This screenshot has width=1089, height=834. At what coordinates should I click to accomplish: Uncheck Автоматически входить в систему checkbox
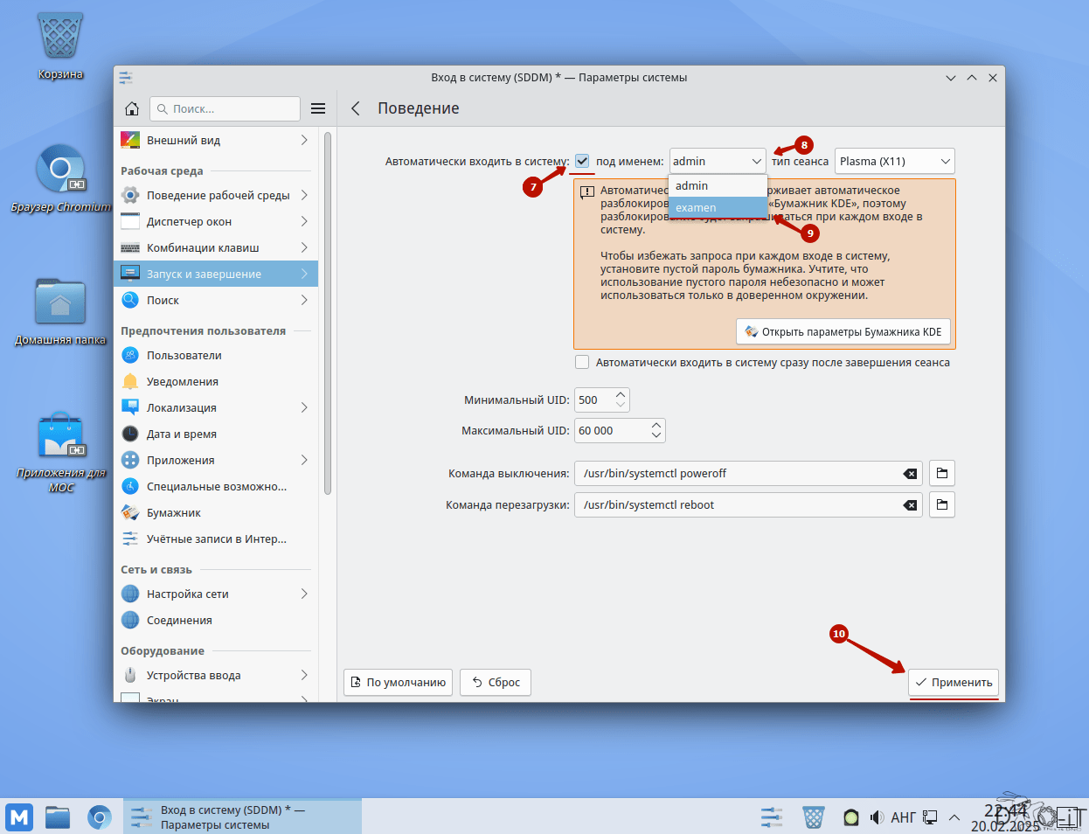point(582,161)
